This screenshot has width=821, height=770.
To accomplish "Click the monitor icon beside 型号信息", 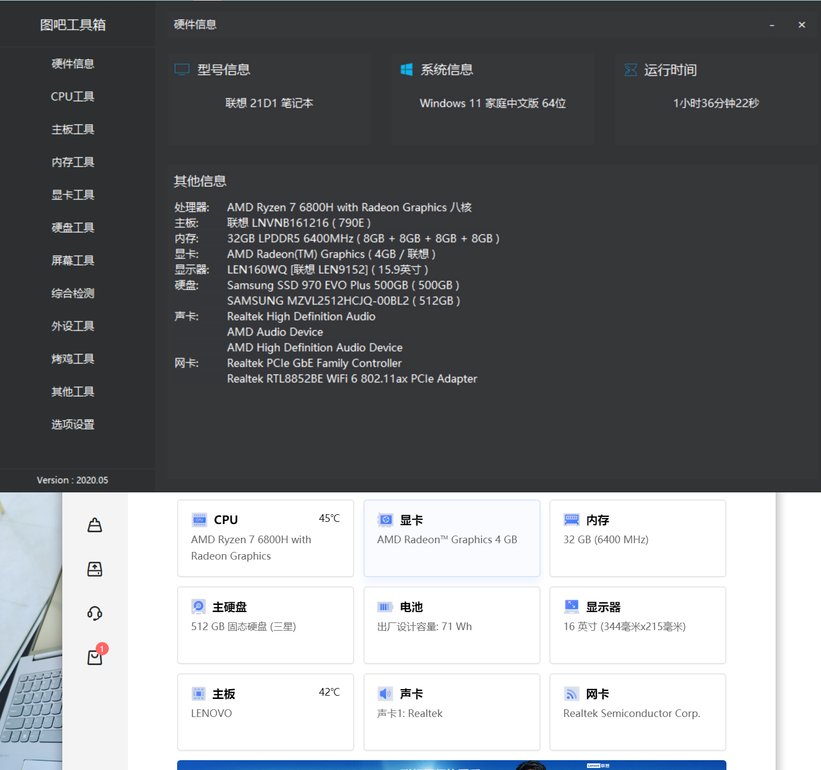I will pos(182,69).
